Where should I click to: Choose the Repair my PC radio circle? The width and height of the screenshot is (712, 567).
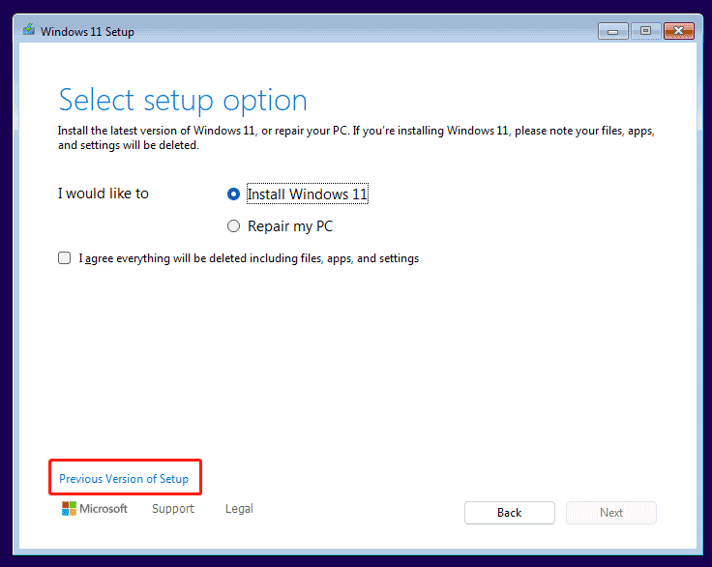point(233,226)
